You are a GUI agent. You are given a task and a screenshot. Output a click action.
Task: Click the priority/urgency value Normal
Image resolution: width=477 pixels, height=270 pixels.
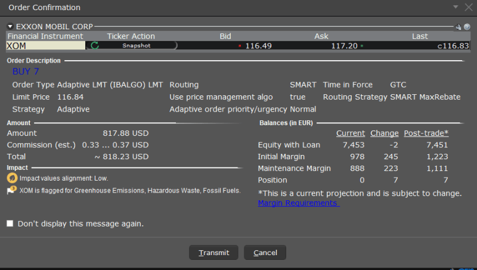pyautogui.click(x=303, y=109)
